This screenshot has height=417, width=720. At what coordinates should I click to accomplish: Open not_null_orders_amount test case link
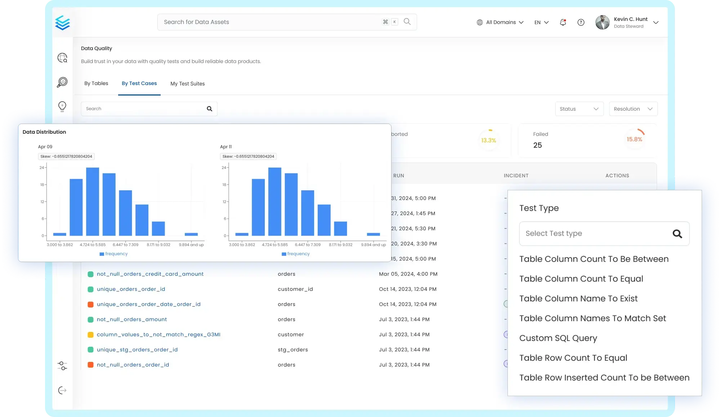pos(131,319)
